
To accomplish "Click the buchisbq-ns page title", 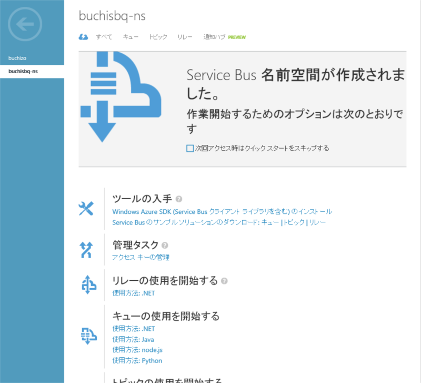I will coord(112,16).
